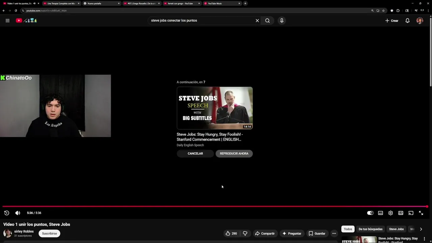This screenshot has height=243, width=432.
Task: Run search with magnifier button
Action: [267, 21]
